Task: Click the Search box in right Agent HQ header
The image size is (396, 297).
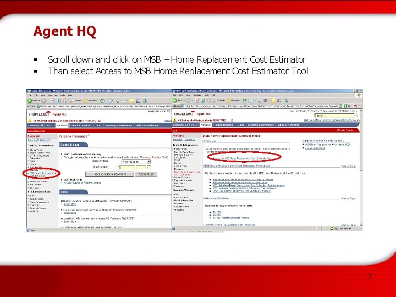Action: (334, 116)
